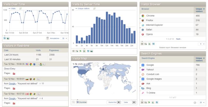Save Visits by Server Time graph as image
Screen dimensions: 208x107
92,51
